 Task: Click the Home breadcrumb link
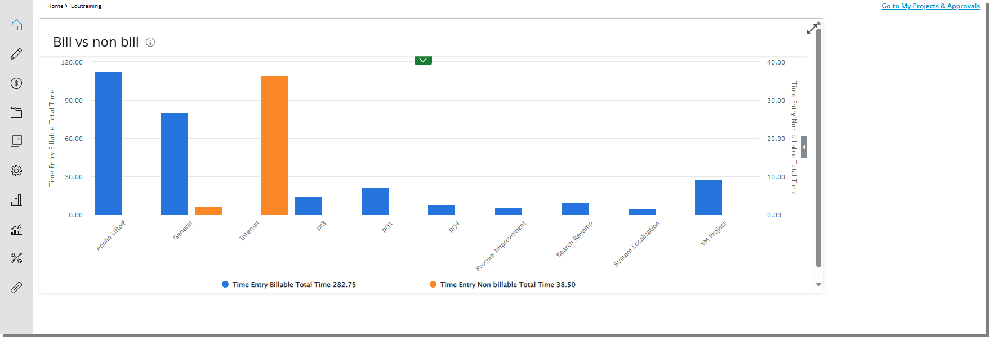[55, 6]
